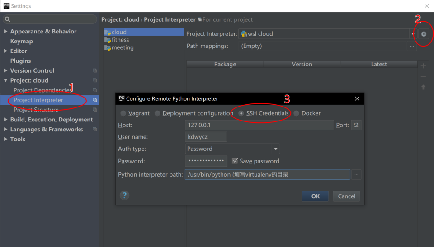Screen dimensions: 434x247
Task: Click the wsl cloud Python interpreter icon
Action: pyautogui.click(x=244, y=34)
